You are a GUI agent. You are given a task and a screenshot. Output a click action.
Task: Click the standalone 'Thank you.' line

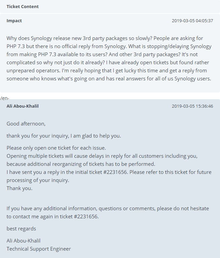20,188
